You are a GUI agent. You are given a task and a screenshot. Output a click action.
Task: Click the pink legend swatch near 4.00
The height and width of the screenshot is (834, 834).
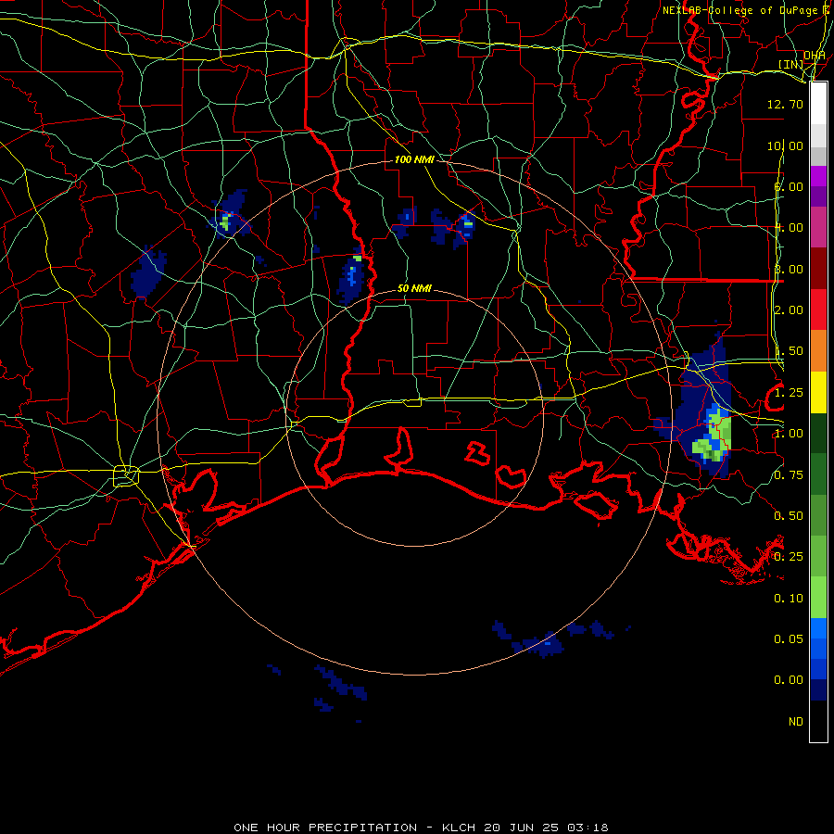click(818, 227)
